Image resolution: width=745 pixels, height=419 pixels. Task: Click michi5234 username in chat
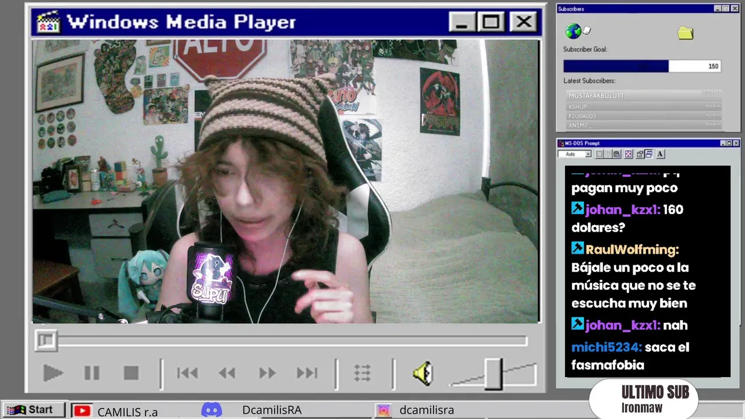(606, 347)
